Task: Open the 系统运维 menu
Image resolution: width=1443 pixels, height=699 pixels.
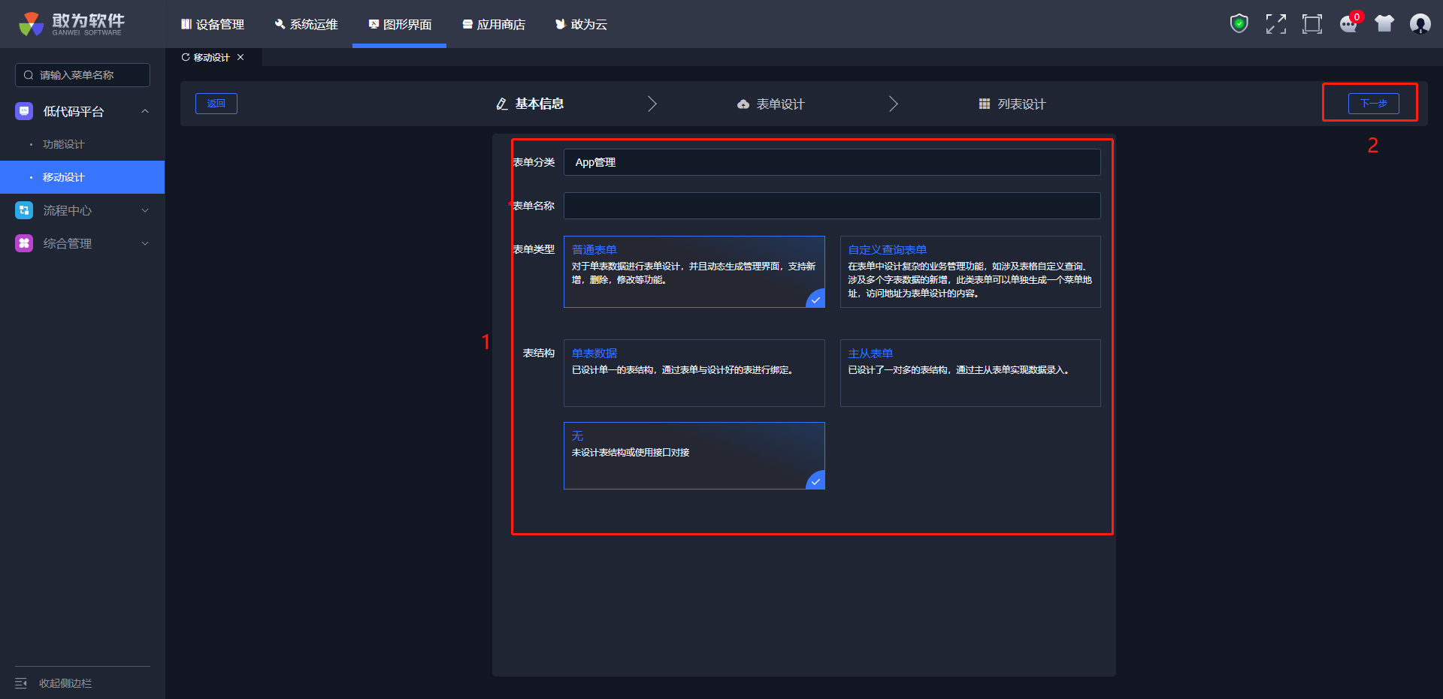Action: point(306,24)
